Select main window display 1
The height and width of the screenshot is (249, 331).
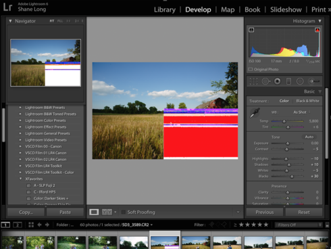click(x=5, y=225)
